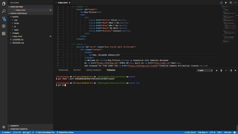
Task: Switch to the Problems tab
Action: (x=63, y=70)
